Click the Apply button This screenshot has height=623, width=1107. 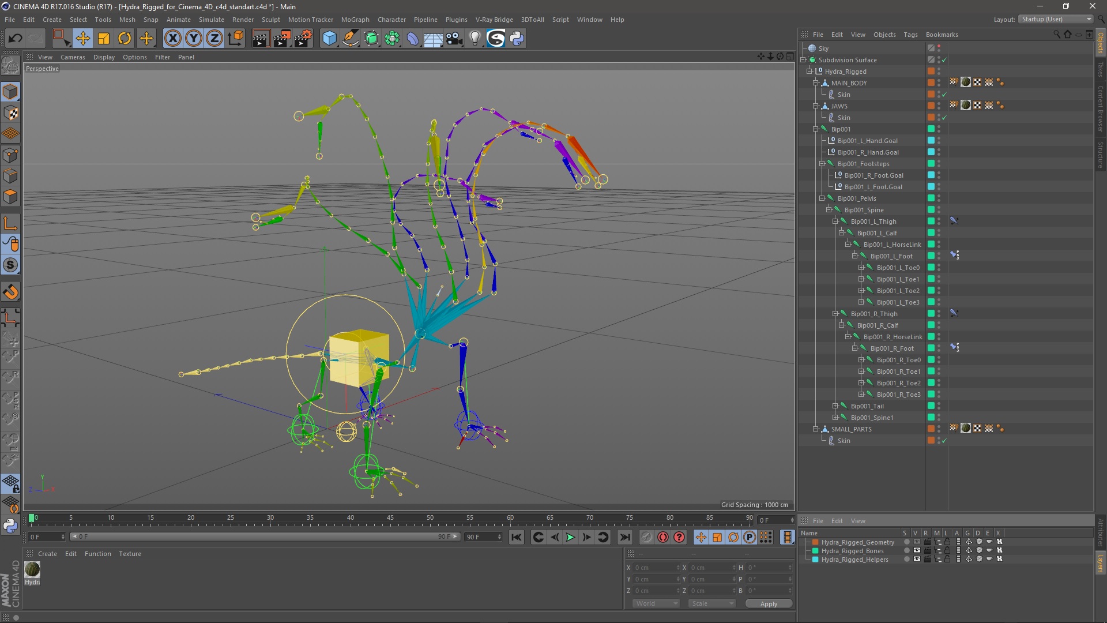point(769,603)
